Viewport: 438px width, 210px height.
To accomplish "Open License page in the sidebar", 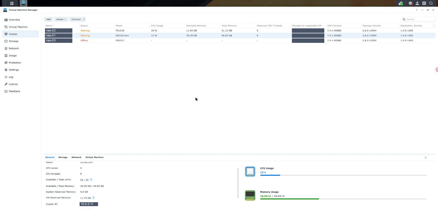I will click(x=20, y=84).
